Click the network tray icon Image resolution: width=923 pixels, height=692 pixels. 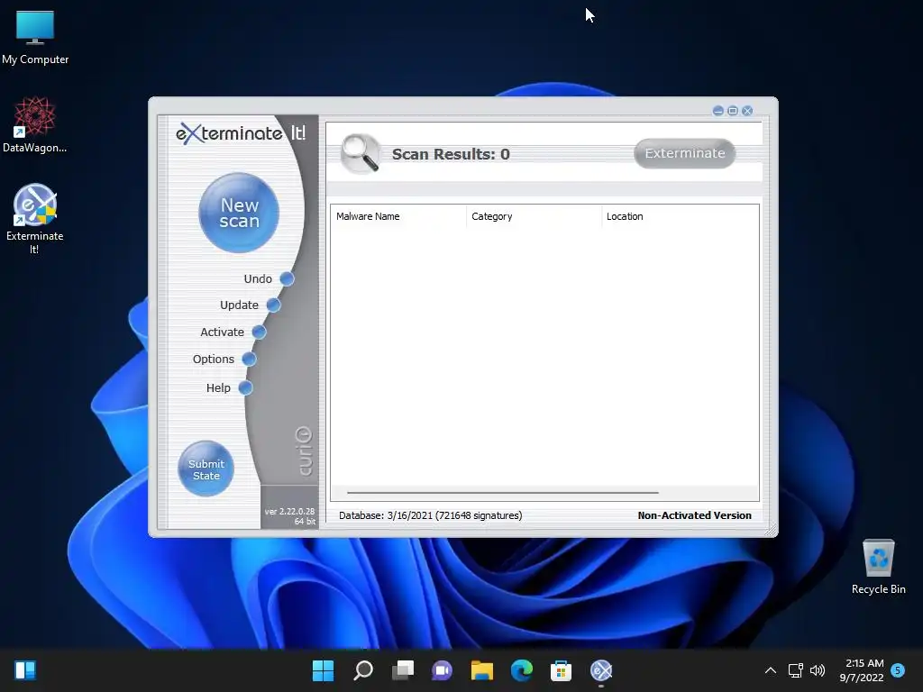click(796, 670)
